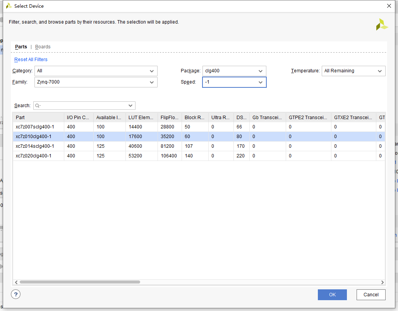This screenshot has height=311, width=398.
Task: Click FlipFlops value 35200
Action: (167, 137)
